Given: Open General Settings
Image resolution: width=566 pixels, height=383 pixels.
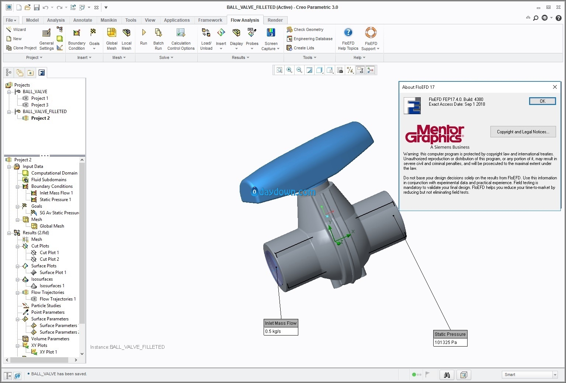Looking at the screenshot, I should pos(46,40).
